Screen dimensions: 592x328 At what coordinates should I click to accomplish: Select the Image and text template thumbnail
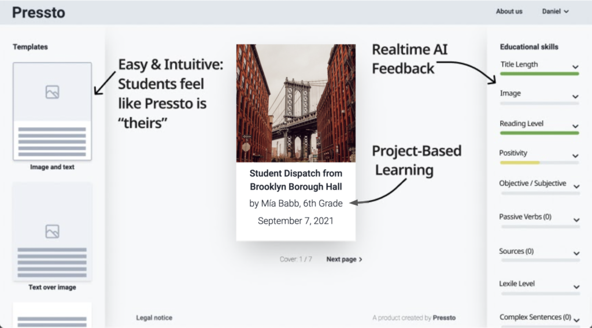coord(52,111)
